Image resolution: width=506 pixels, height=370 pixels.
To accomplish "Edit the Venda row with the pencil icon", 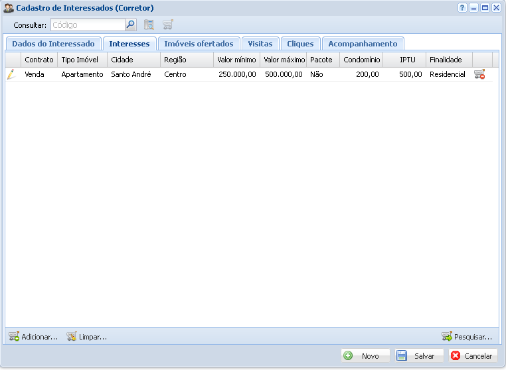I will point(11,75).
